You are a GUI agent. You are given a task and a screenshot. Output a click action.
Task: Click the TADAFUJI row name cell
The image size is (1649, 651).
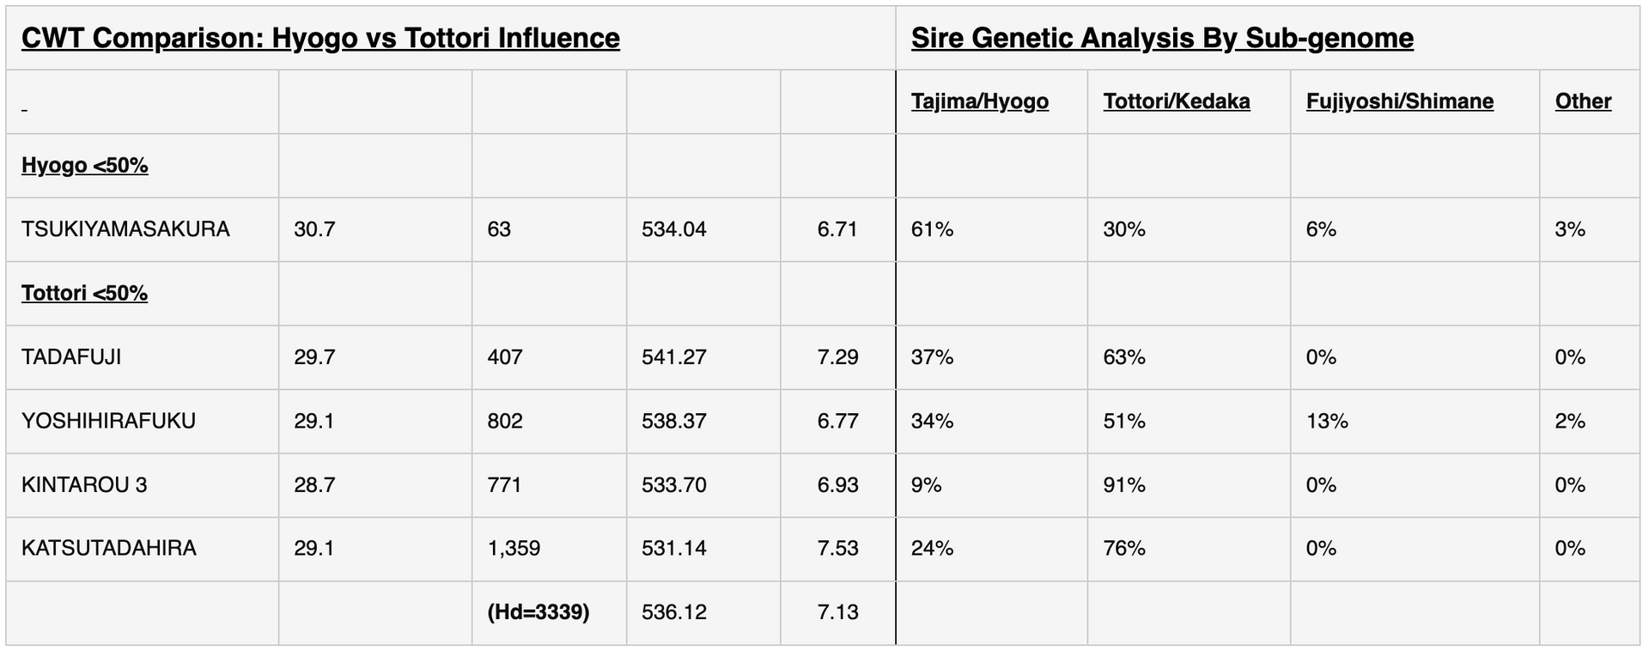click(x=71, y=357)
